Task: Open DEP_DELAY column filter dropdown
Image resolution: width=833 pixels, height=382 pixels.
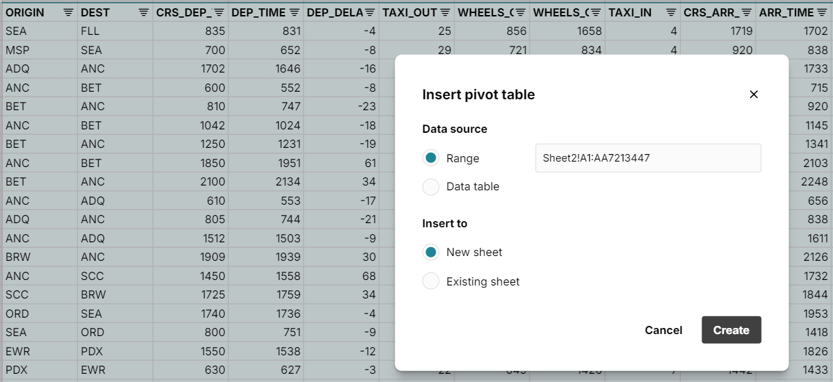Action: (369, 12)
